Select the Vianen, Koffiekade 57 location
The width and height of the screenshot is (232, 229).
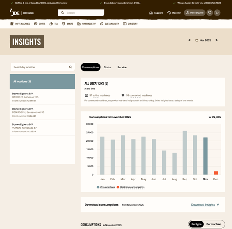tap(42, 128)
